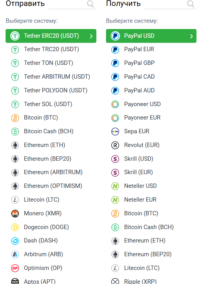203x284 pixels.
Task: Click the search magnifier in the Отправить header
Action: click(x=90, y=4)
